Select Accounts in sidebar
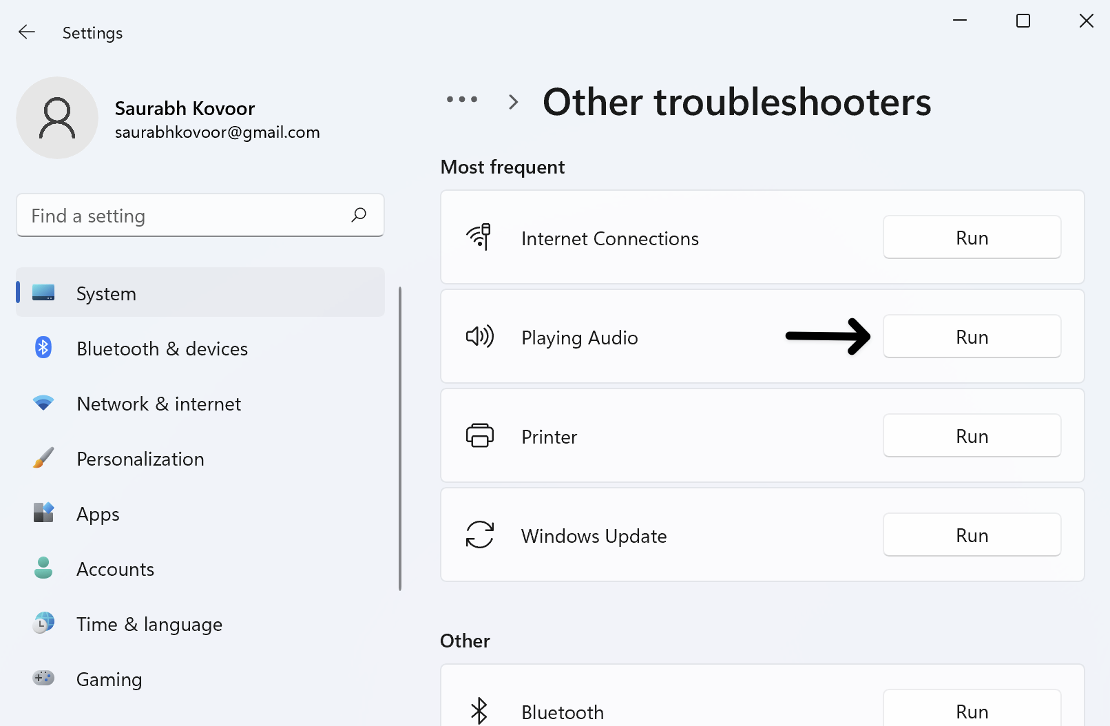 point(200,568)
